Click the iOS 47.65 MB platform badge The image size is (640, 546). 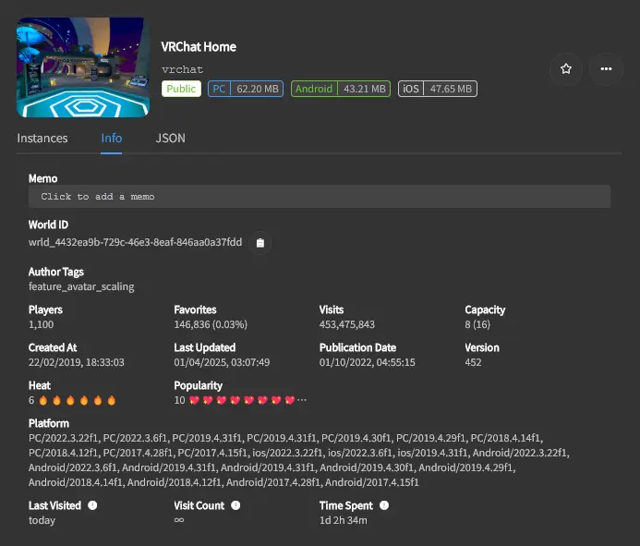click(x=438, y=89)
